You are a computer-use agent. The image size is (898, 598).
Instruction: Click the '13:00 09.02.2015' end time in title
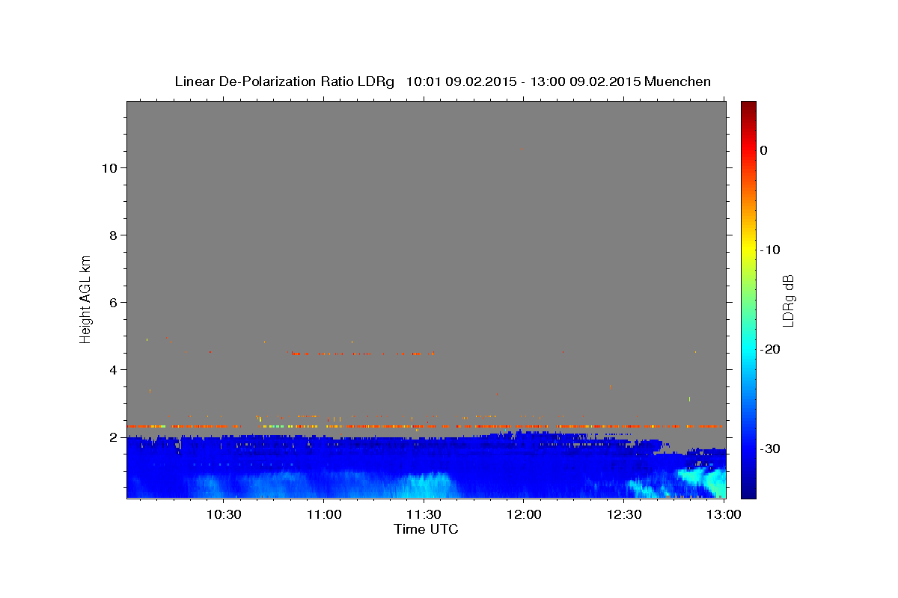point(584,81)
